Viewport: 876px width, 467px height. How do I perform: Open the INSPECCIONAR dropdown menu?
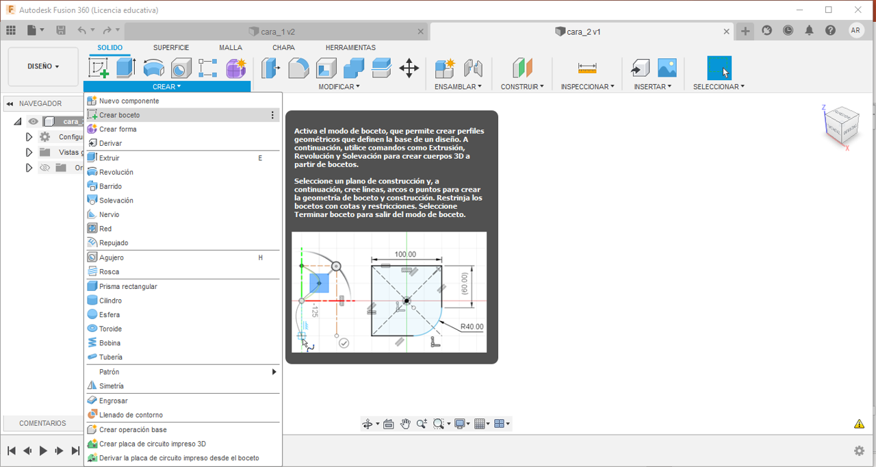(x=587, y=87)
